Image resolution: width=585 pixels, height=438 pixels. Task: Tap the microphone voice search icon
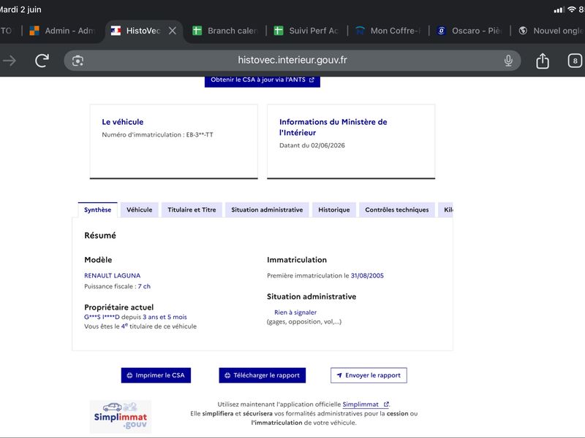coord(508,61)
